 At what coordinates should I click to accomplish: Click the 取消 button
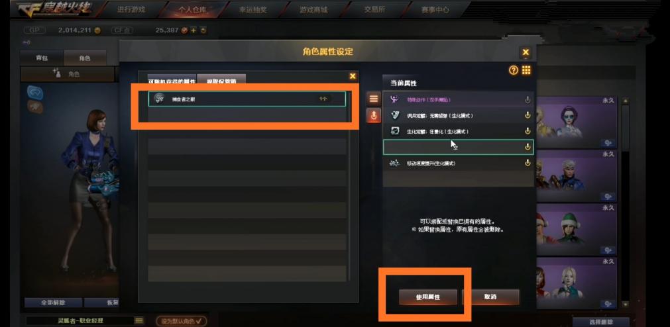(490, 297)
